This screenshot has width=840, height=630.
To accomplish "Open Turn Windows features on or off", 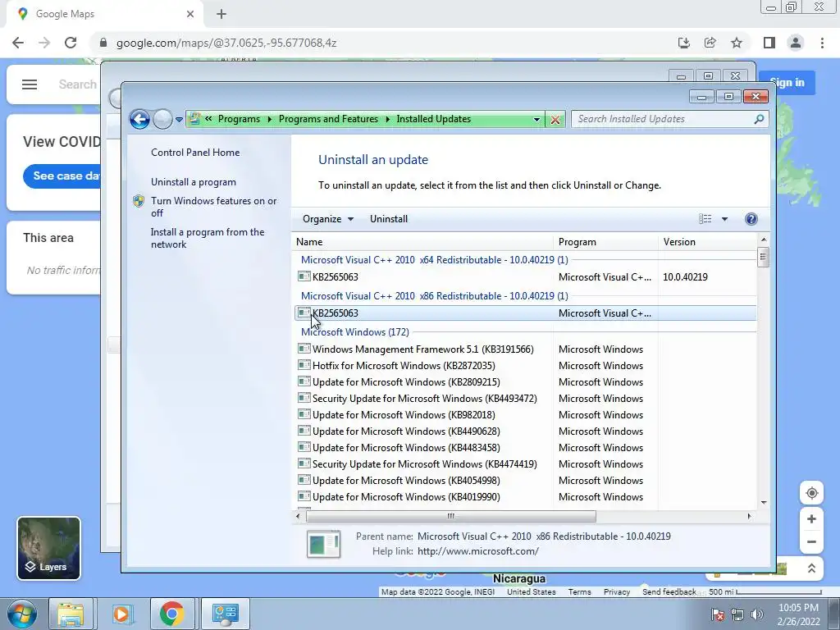I will click(x=214, y=207).
